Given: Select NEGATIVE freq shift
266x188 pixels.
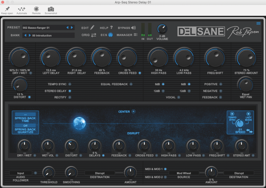Looking at the screenshot, I should (x=221, y=91).
